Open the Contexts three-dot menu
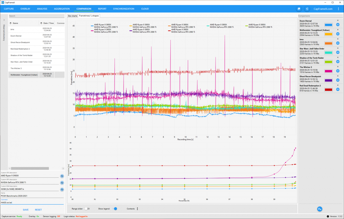 [137, 209]
